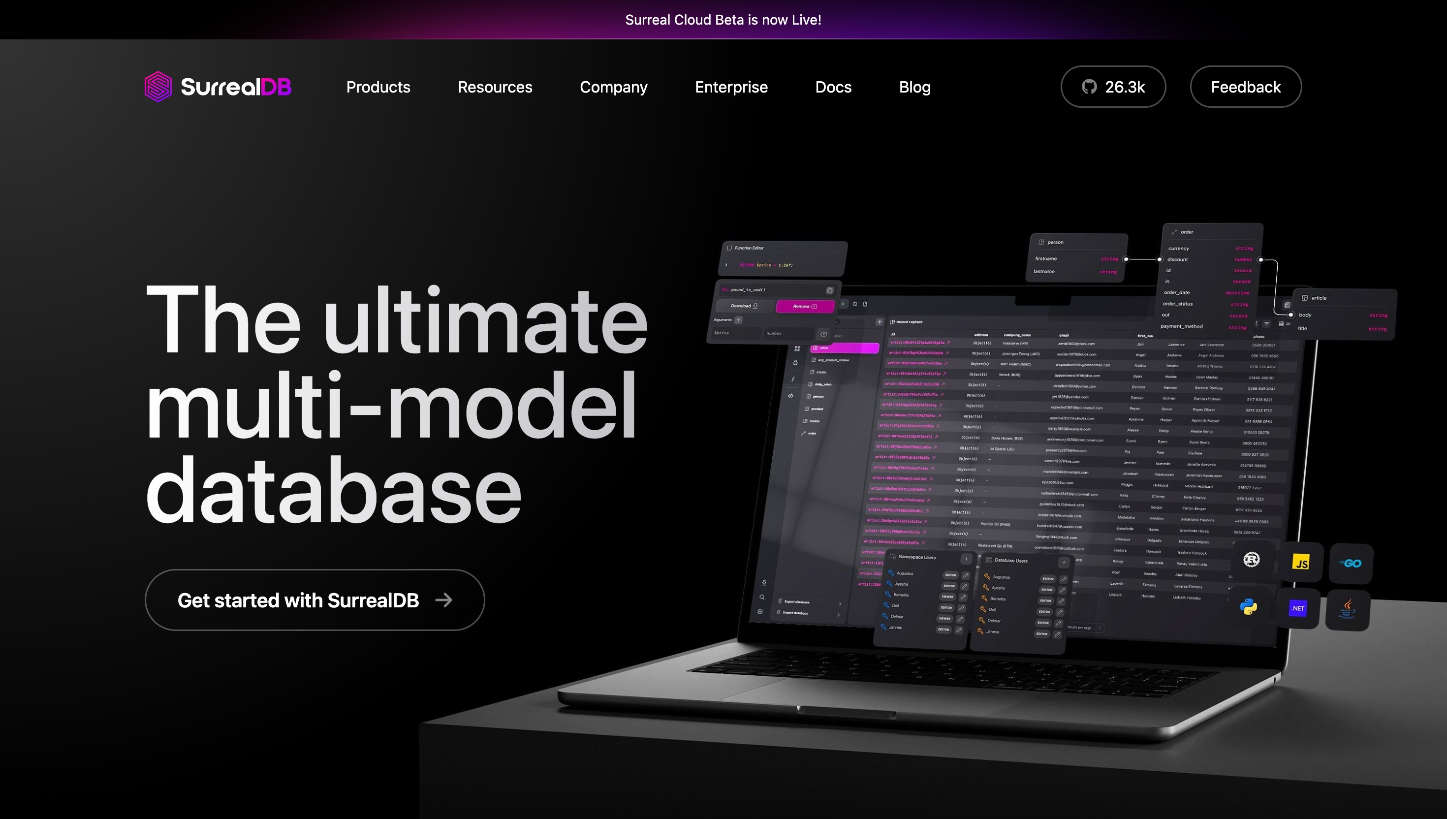Screen dimensions: 1447x819
Task: Click Get started with SurrealDB button
Action: click(314, 599)
